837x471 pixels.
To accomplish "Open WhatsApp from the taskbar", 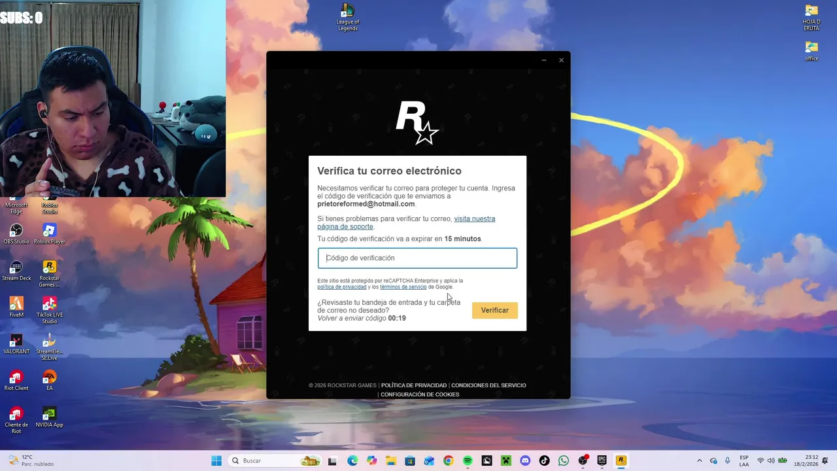I will coord(564,461).
